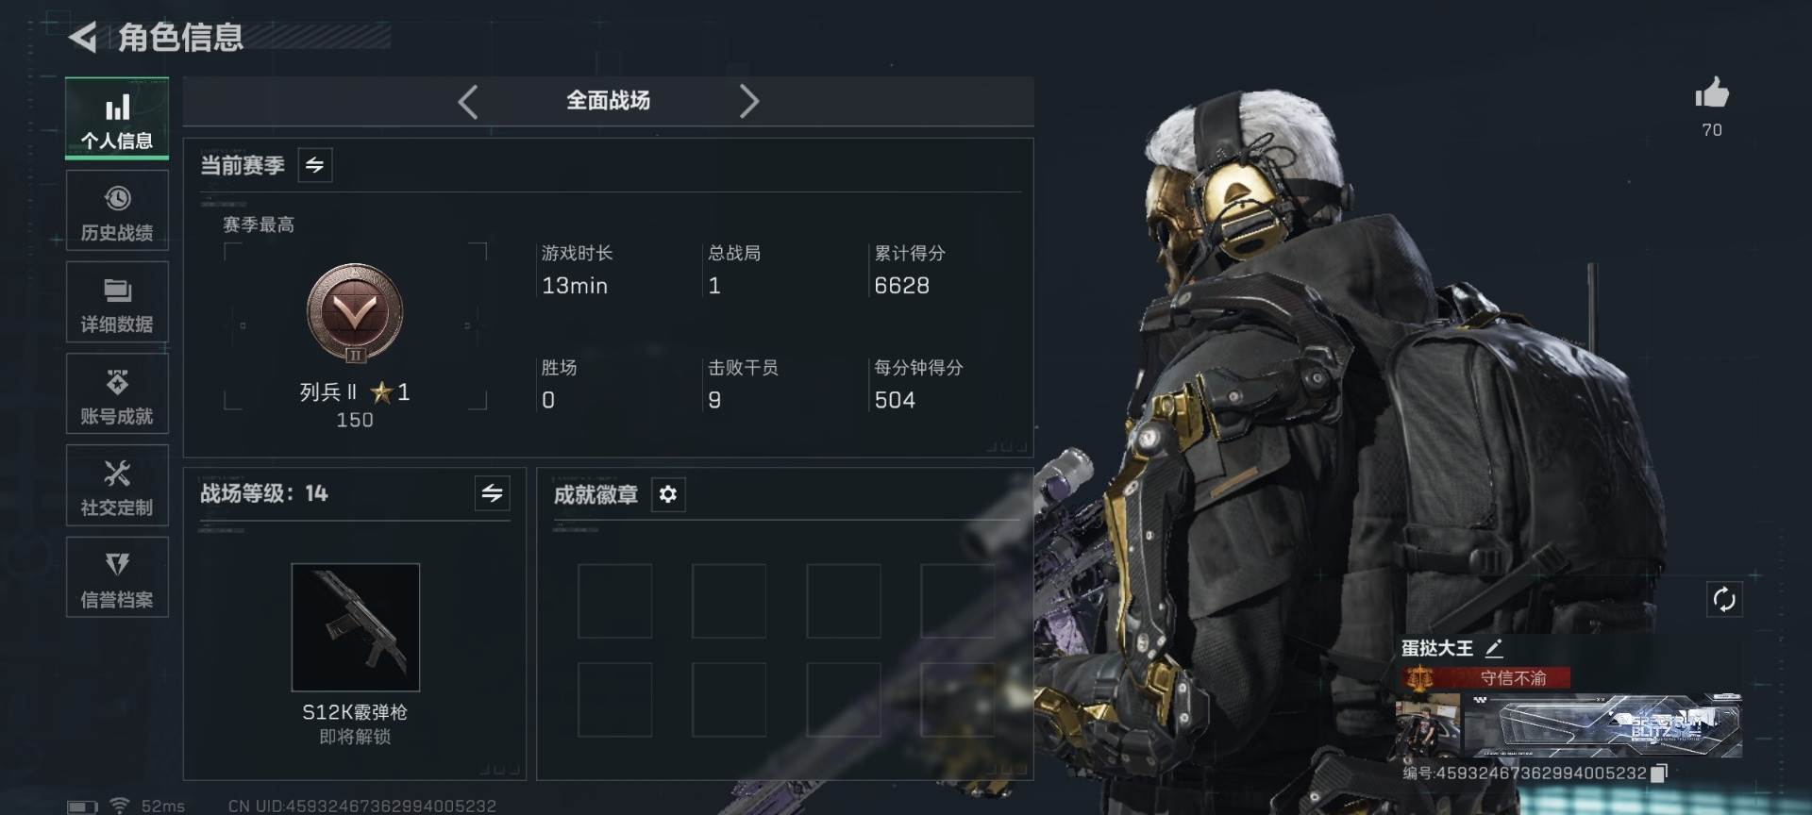The width and height of the screenshot is (1812, 815).
Task: Edit nickname 蛋挞大王 with the pencil icon
Action: point(1494,648)
